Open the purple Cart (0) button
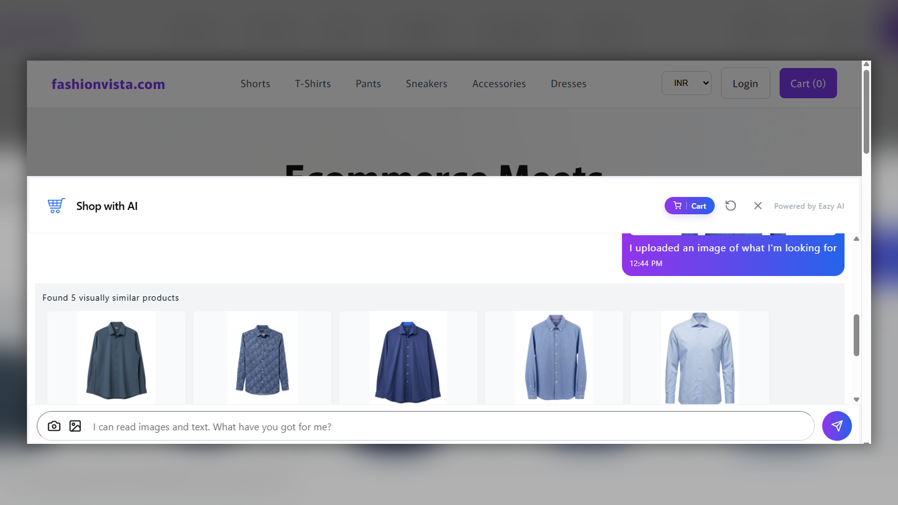Image resolution: width=898 pixels, height=505 pixels. (808, 83)
